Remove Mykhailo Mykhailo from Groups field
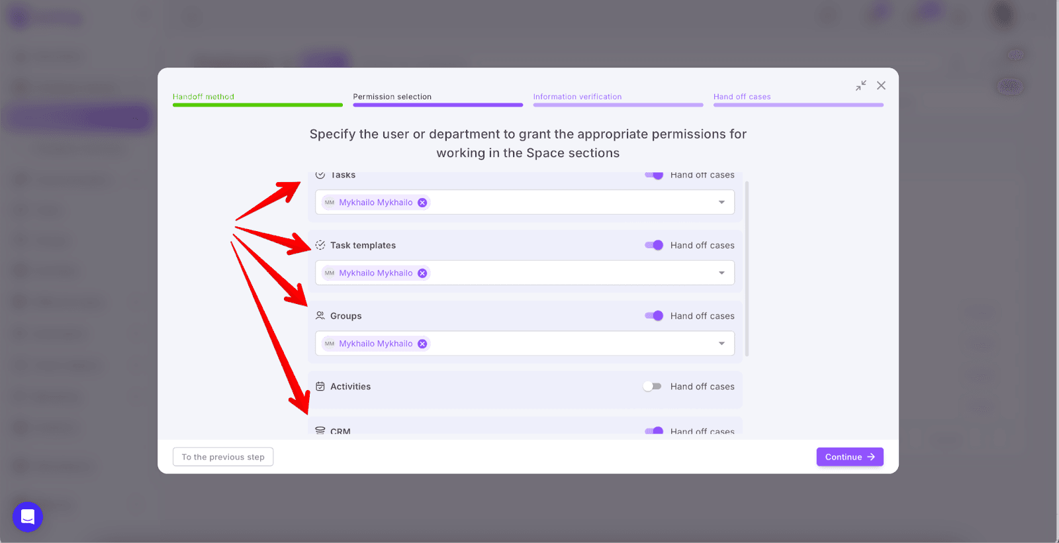1059x543 pixels. (422, 344)
